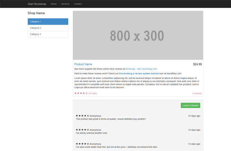
Task: Click the Shop Name heading
Action: pos(36,13)
